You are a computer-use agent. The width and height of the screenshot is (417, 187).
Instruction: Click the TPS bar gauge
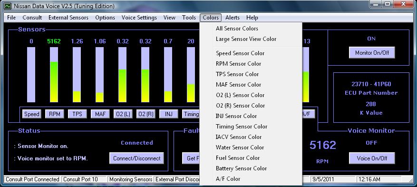(77, 75)
